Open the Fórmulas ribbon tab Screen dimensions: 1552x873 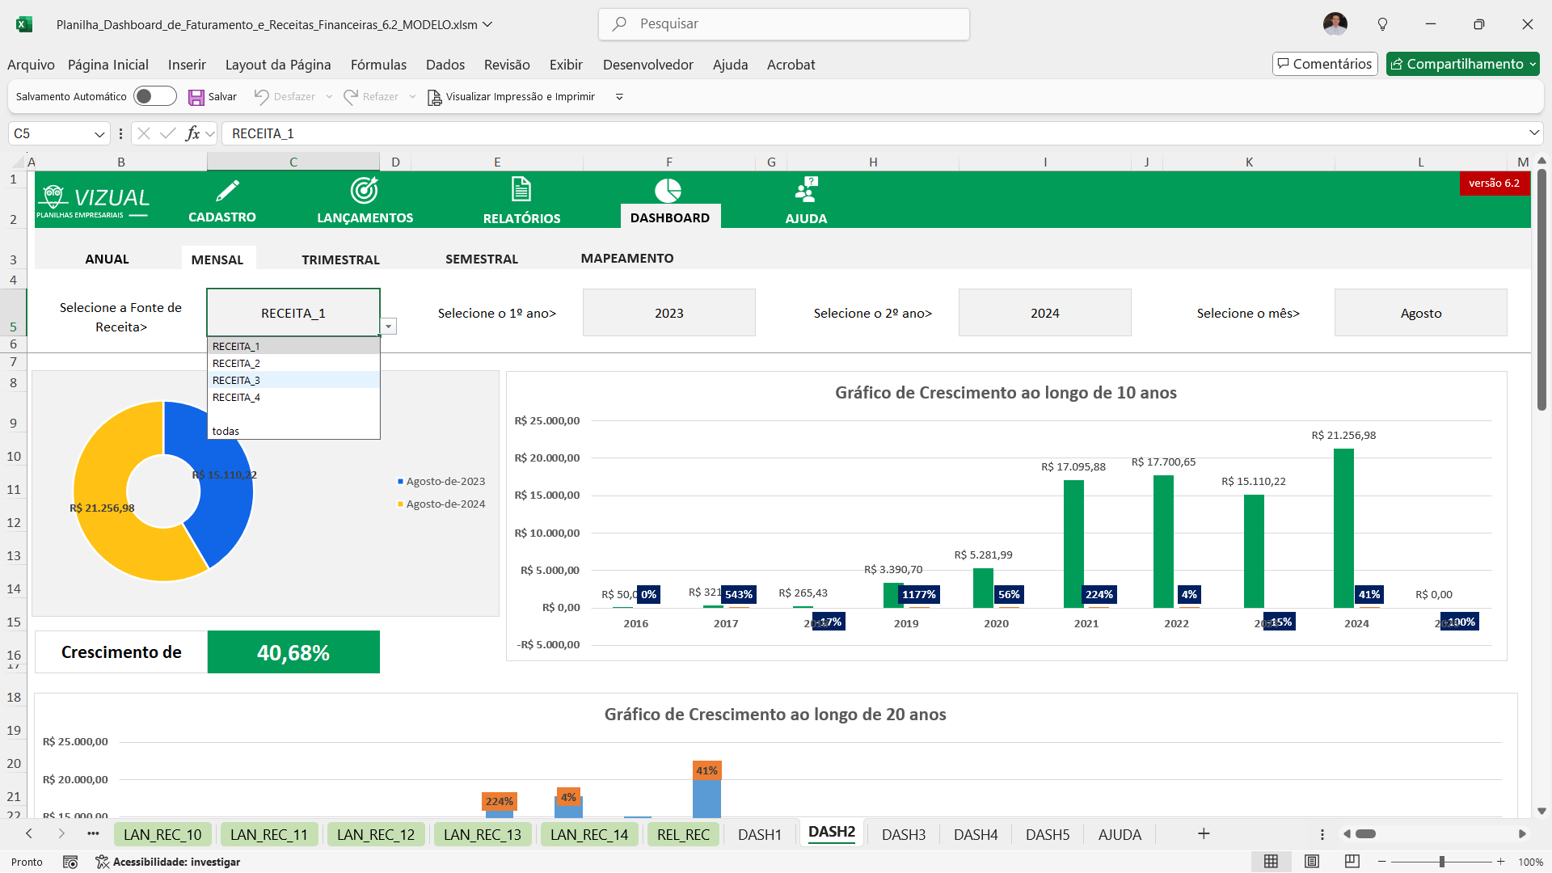click(378, 65)
